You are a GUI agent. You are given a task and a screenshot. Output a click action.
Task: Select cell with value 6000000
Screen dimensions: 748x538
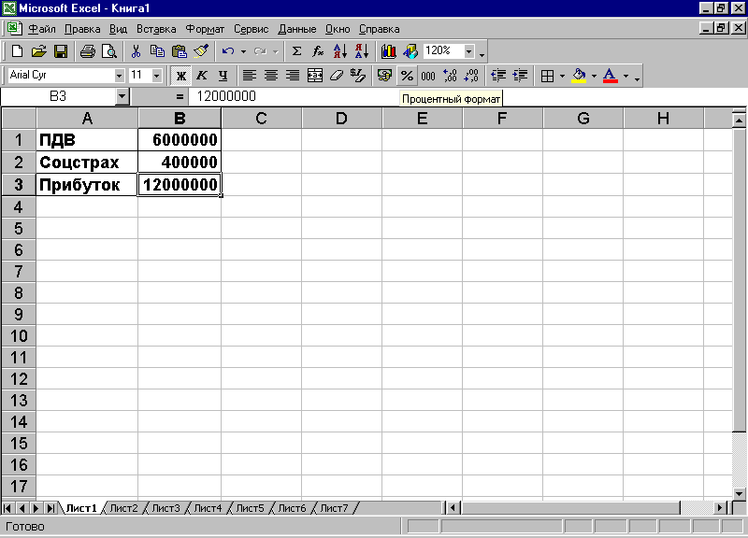[180, 139]
